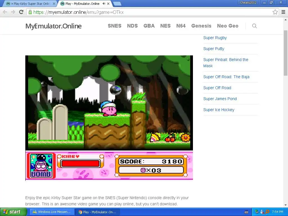This screenshot has width=288, height=216.
Task: Select the Play - MyEmulator.Online tab
Action: click(82, 3)
